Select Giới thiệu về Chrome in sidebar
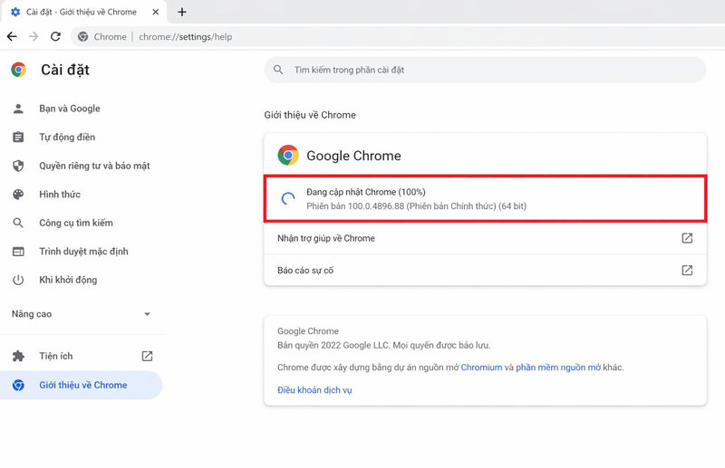725x468 pixels. [82, 385]
